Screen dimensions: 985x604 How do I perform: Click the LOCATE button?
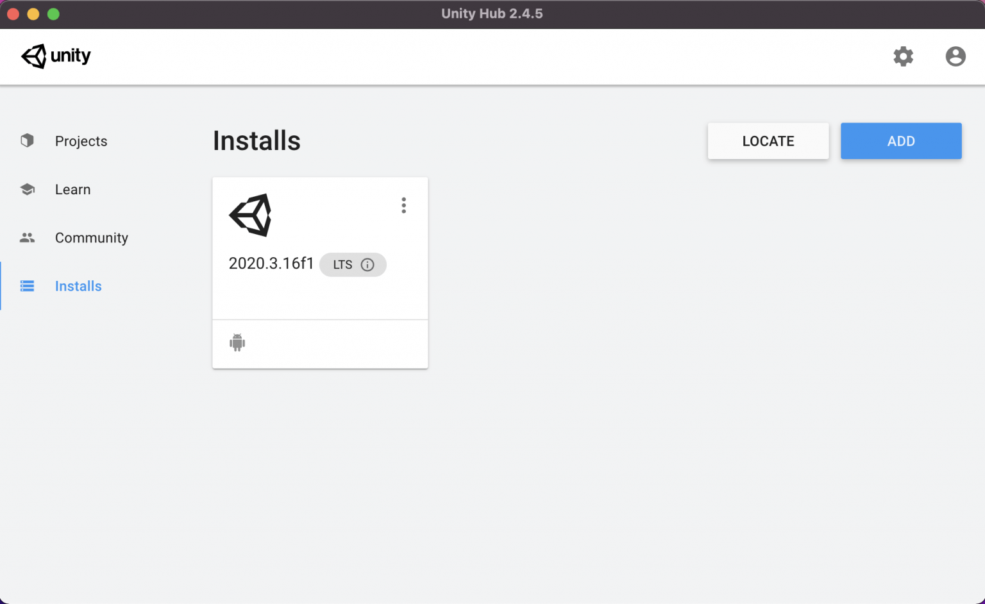(x=768, y=140)
